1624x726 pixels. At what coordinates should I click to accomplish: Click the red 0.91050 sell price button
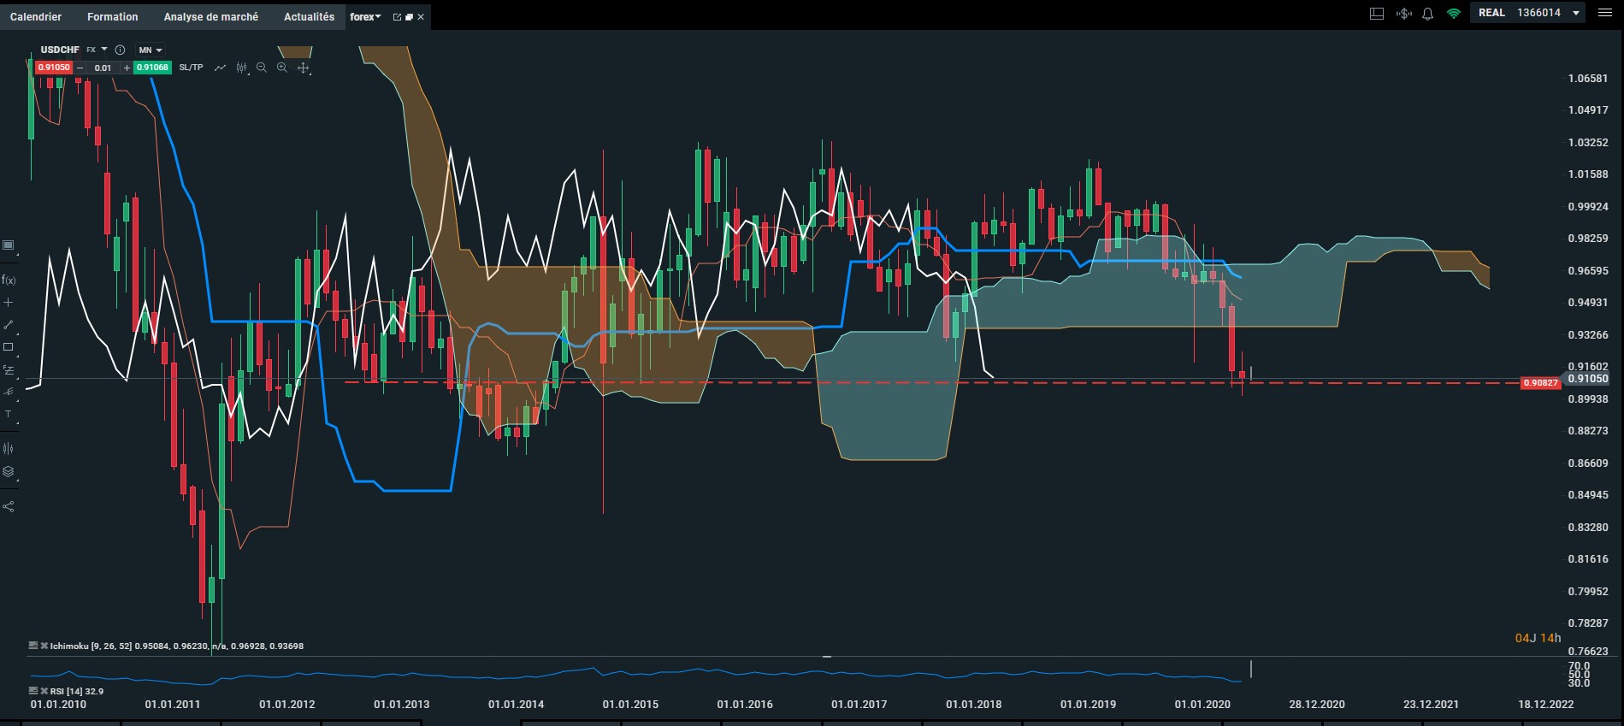(55, 68)
